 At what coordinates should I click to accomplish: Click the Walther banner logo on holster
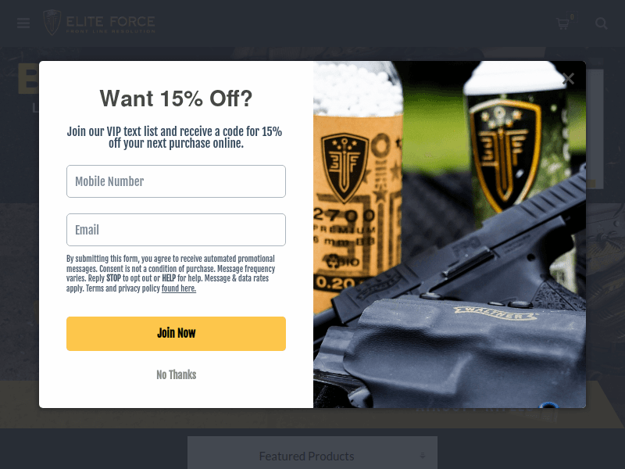click(496, 313)
